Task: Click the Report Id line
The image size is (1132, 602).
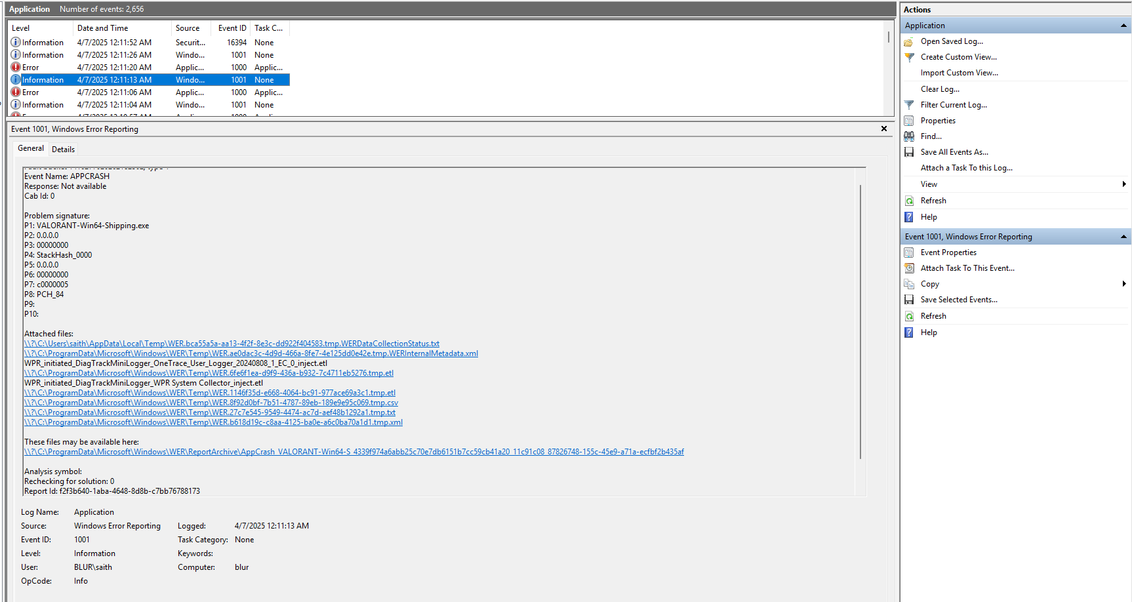Action: (x=112, y=491)
